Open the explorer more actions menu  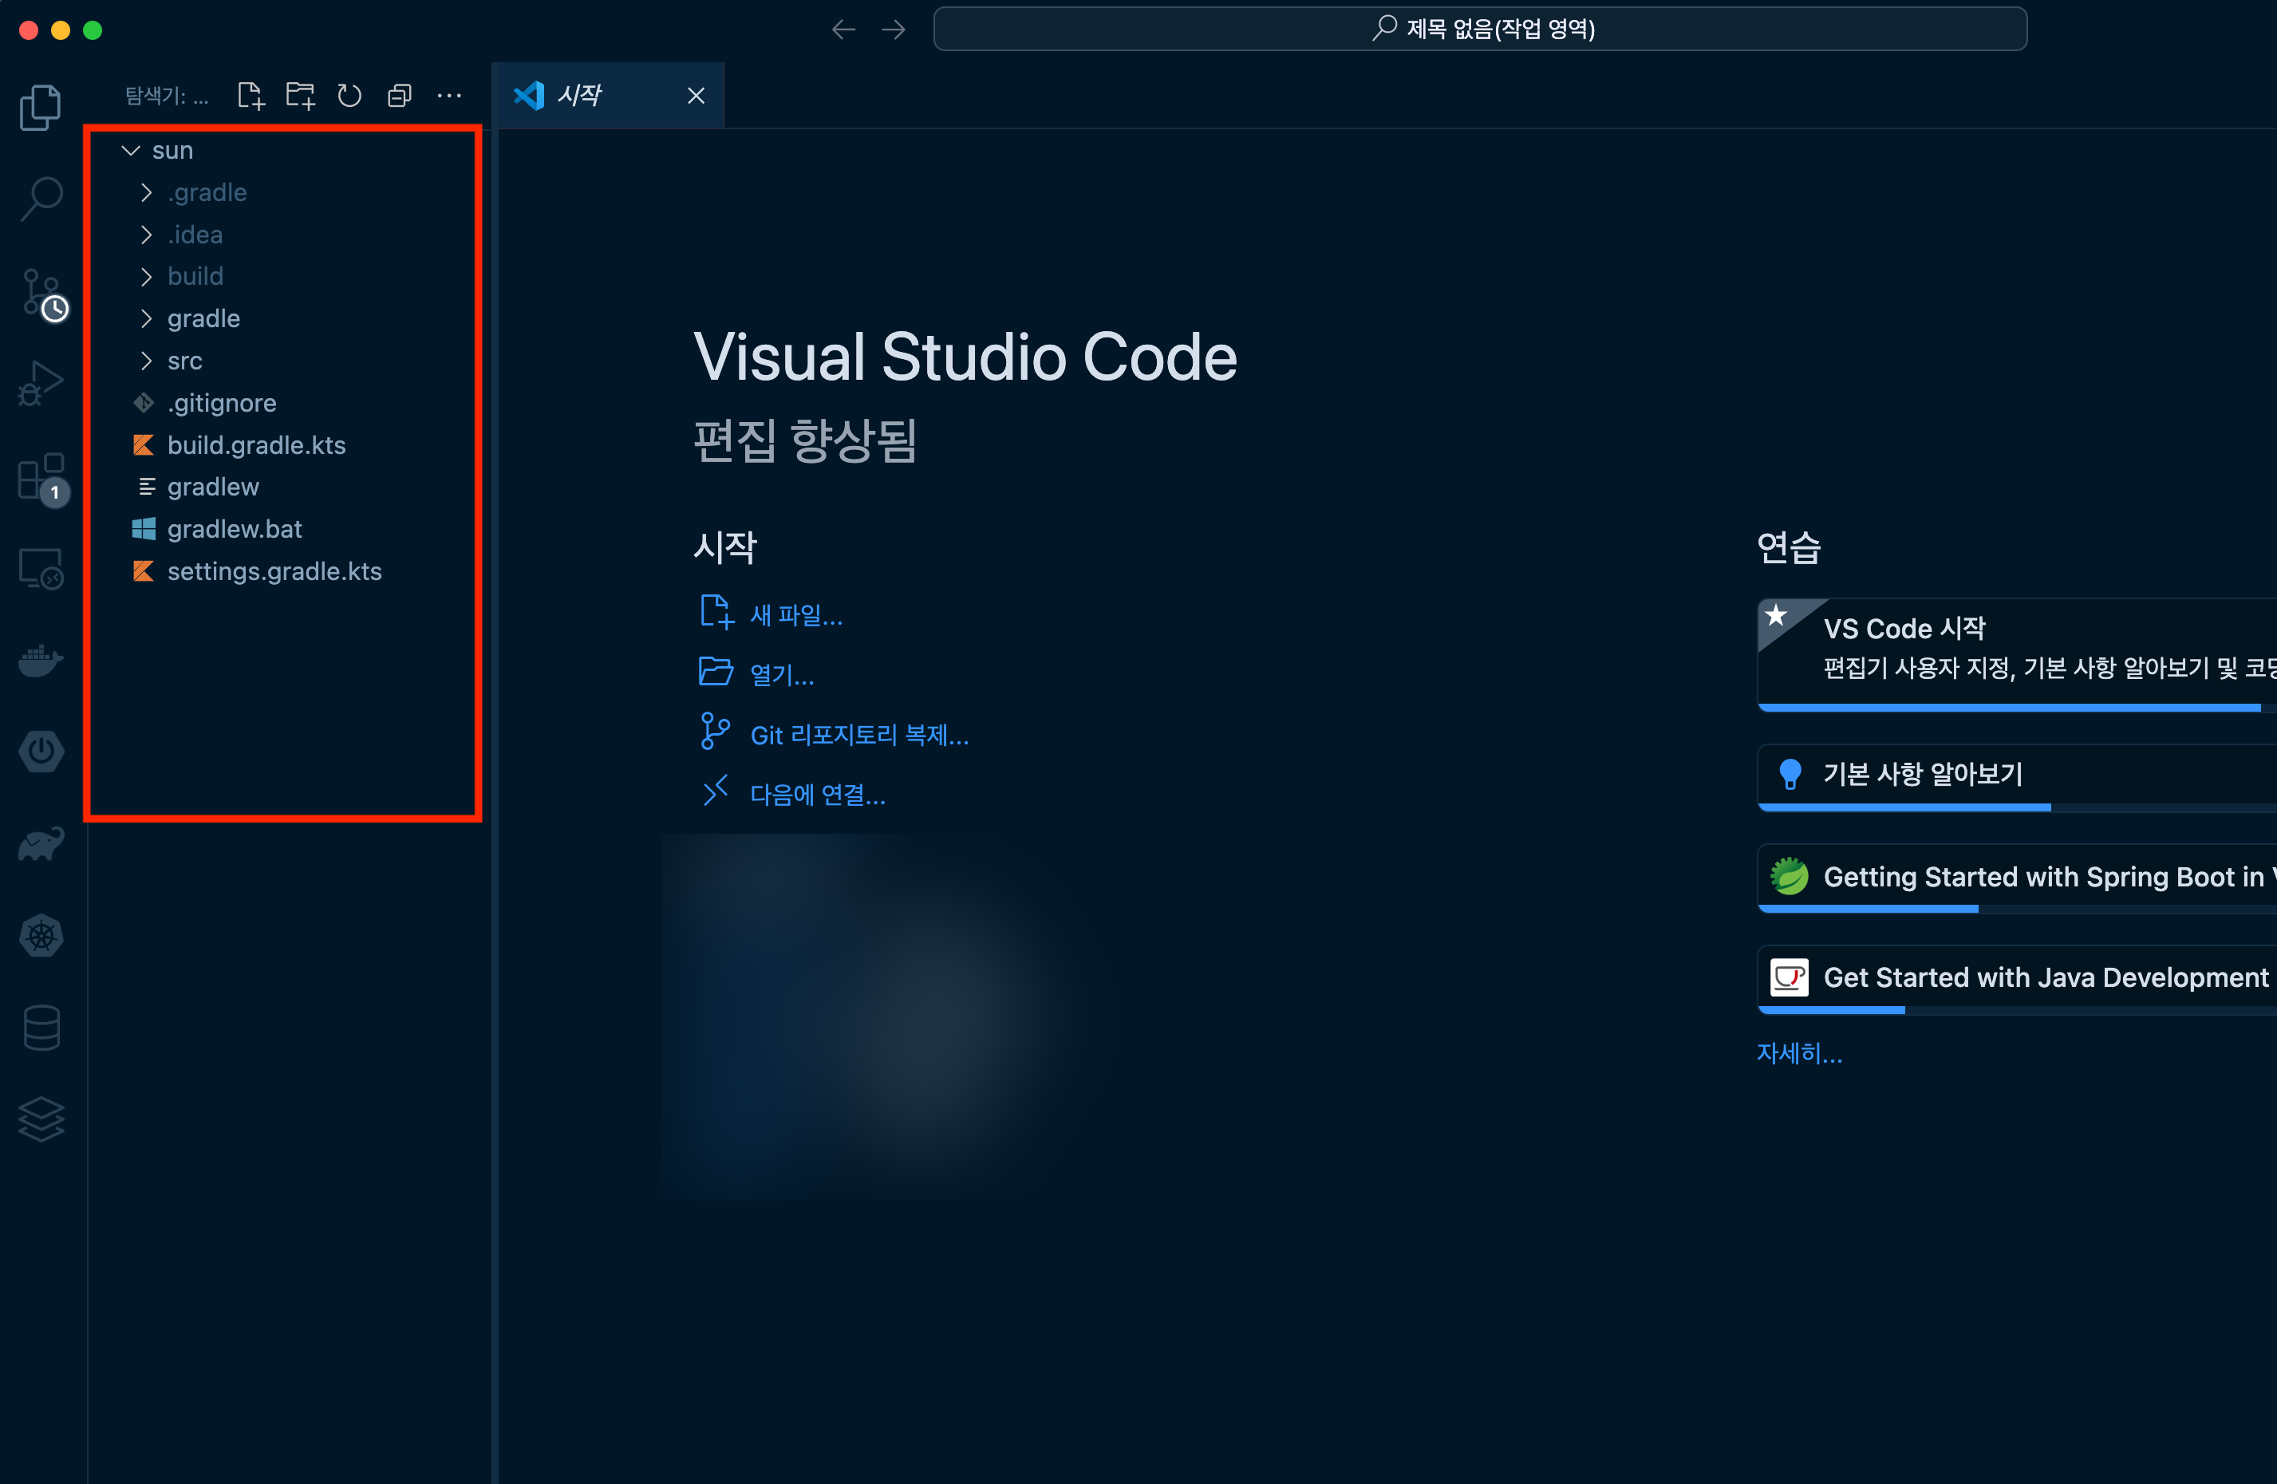tap(450, 96)
